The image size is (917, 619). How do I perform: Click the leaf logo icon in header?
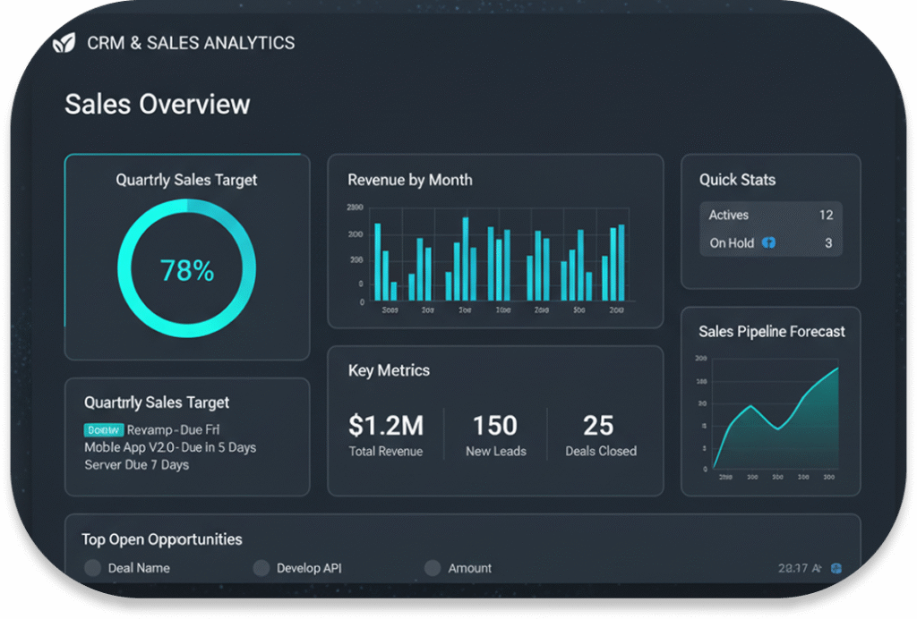point(64,43)
